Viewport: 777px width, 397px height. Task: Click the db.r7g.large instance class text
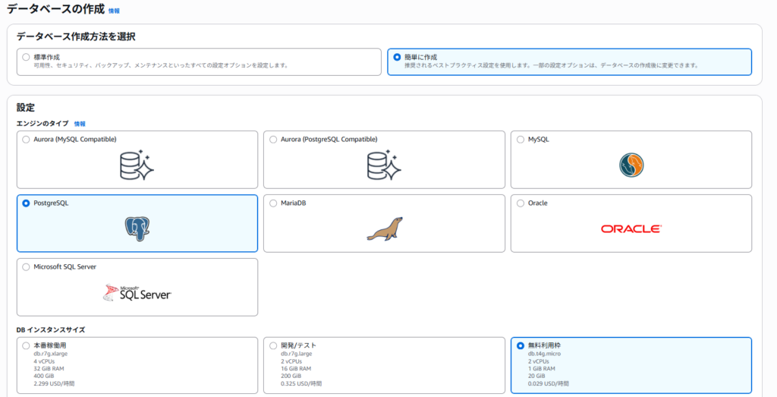tap(297, 354)
